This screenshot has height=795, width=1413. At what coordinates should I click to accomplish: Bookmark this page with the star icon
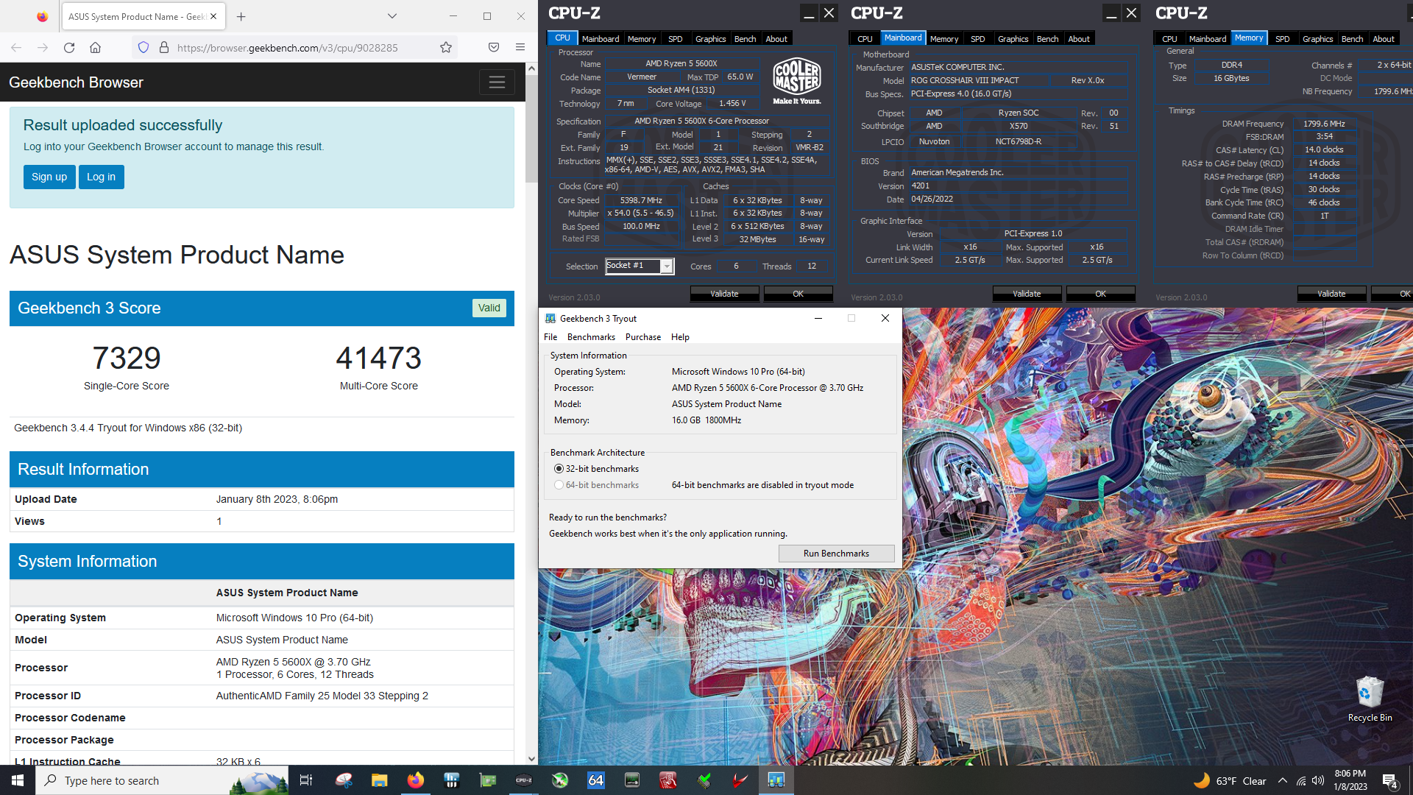446,47
